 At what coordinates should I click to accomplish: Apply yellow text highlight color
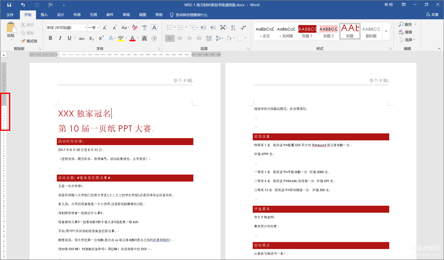pos(121,38)
